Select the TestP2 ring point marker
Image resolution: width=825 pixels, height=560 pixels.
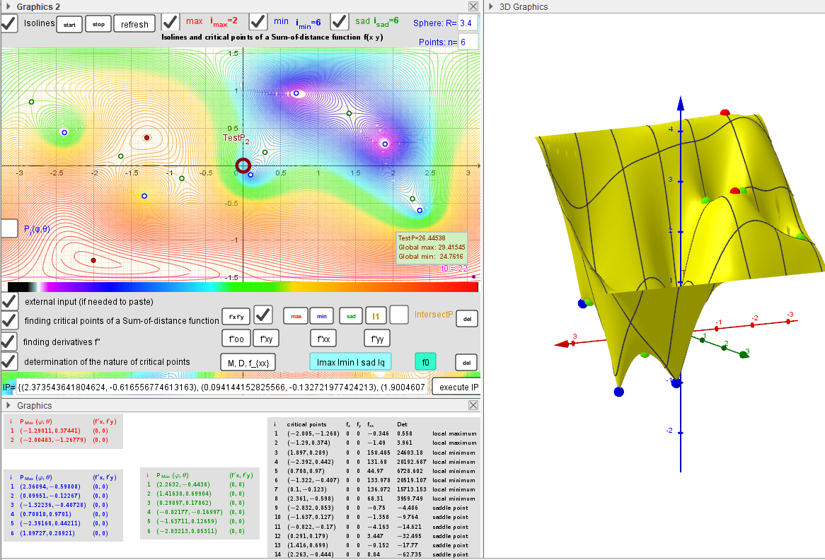pos(243,165)
